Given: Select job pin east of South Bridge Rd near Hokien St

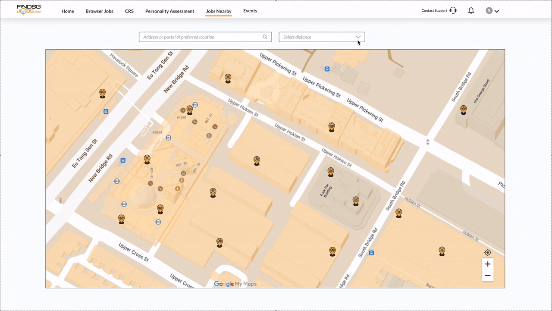Looking at the screenshot, I should tap(399, 213).
